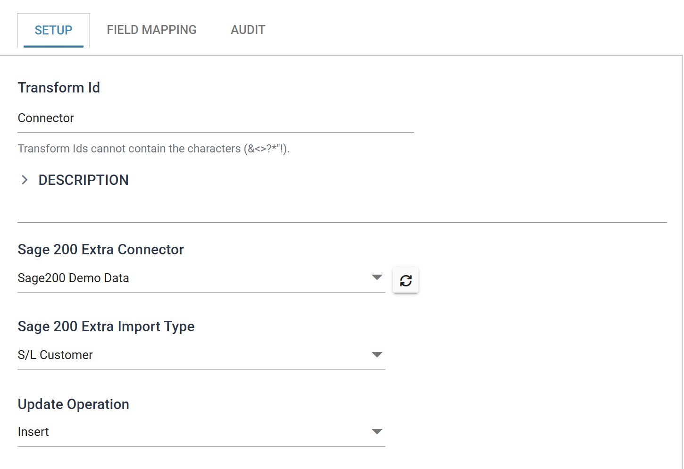Click the Sage 200 Extra Connector label
The width and height of the screenshot is (684, 469).
click(x=101, y=250)
